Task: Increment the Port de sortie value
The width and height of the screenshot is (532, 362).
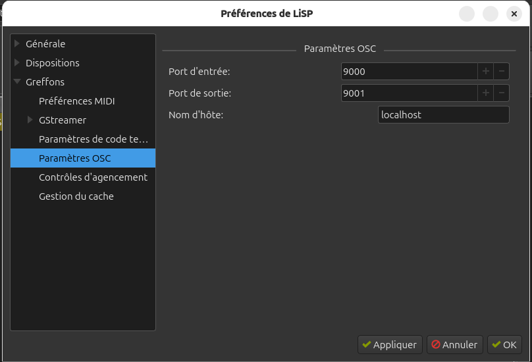Action: coord(486,93)
